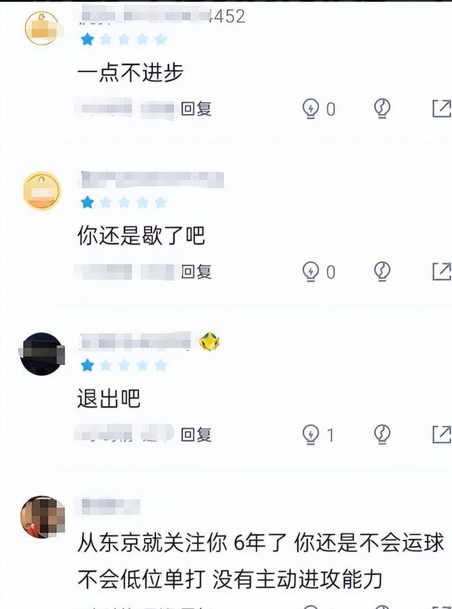452x609 pixels.
Task: Like the comment '你还是歇了吧'
Action: (x=311, y=272)
